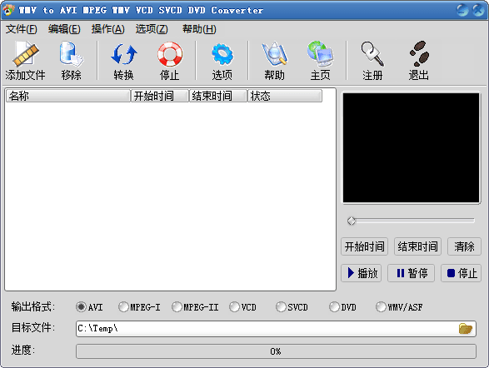489x368 pixels.
Task: Click the black video preview area
Action: point(411,147)
